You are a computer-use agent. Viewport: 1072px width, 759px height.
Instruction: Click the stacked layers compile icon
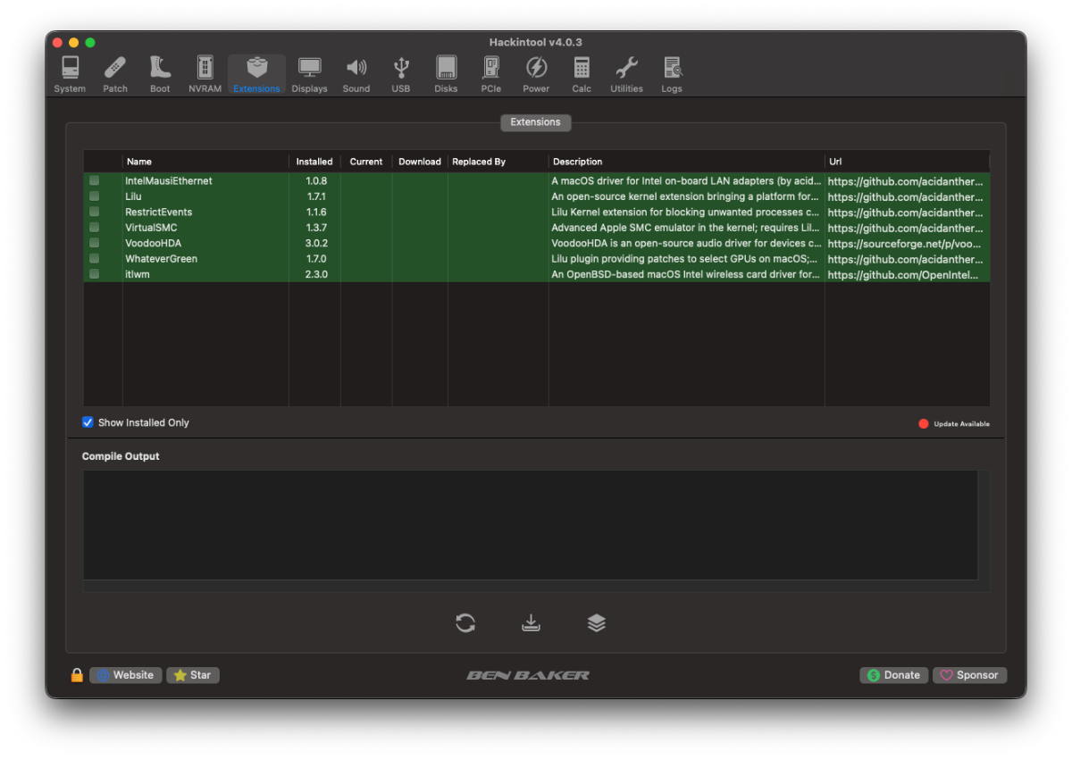coord(597,623)
